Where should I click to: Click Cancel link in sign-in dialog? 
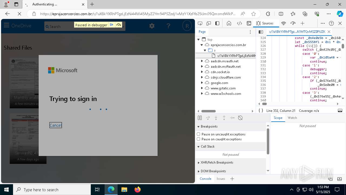(56, 125)
